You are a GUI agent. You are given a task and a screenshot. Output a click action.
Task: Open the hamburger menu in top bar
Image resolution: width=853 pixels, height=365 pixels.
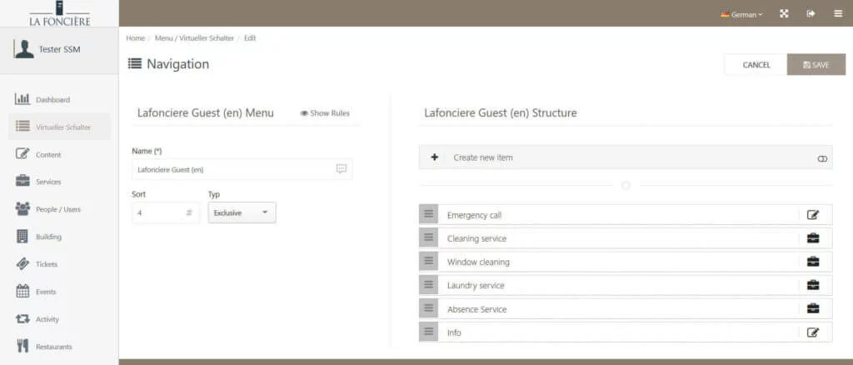coord(837,14)
